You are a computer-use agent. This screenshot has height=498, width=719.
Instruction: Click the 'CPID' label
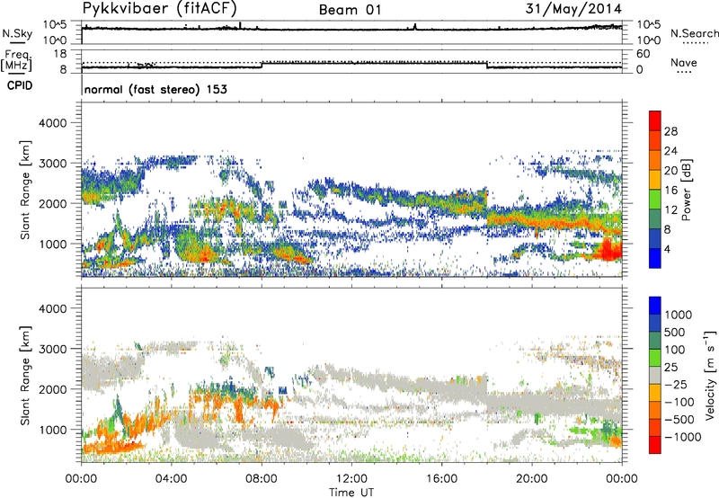(20, 85)
